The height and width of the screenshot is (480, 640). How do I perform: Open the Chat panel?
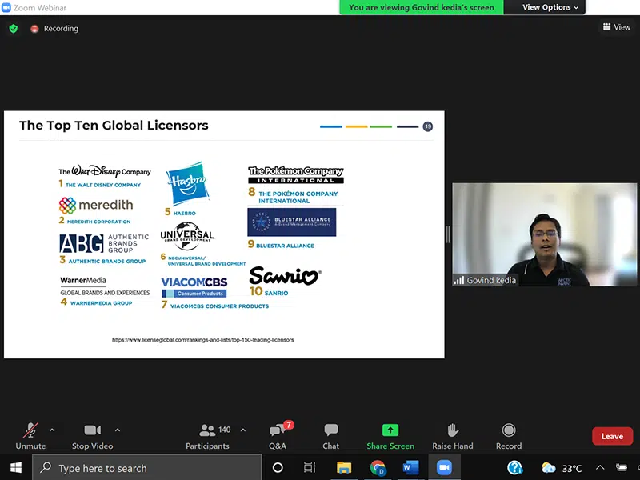[330, 436]
